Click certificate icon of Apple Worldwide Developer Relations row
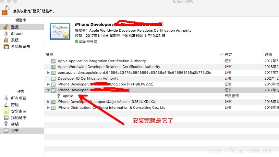 [x=53, y=67]
